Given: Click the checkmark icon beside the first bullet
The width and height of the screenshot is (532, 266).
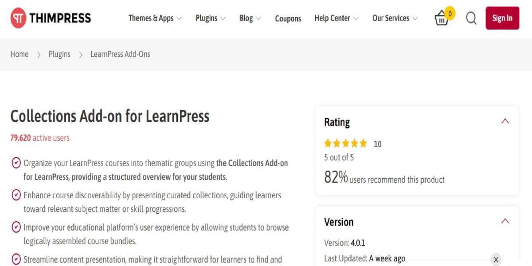Looking at the screenshot, I should pos(16,163).
